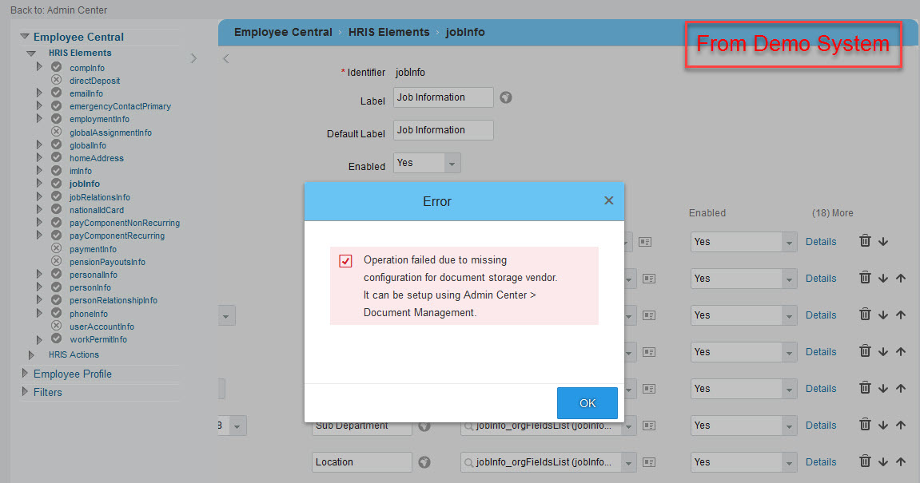Click the left chevron collapse arrow near breadcrumb

tap(226, 58)
